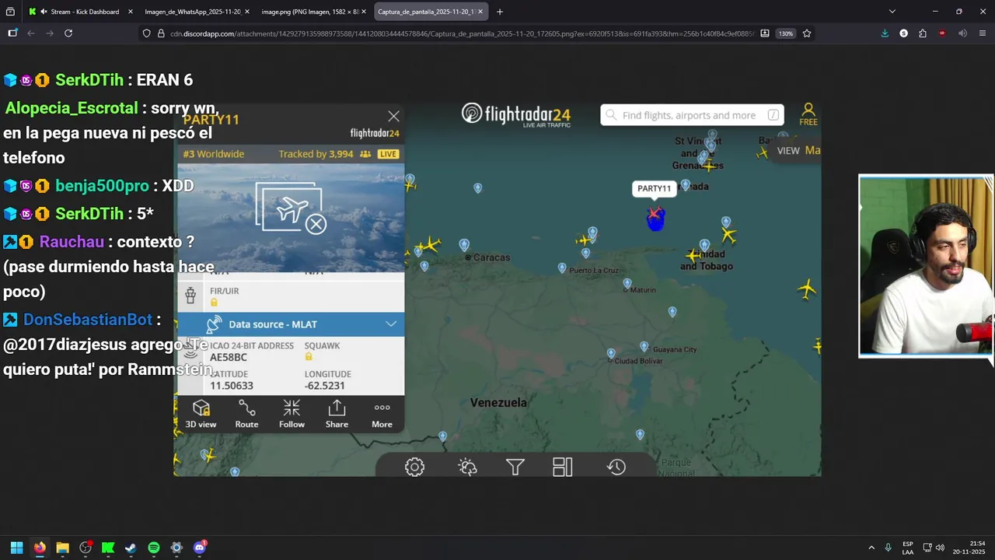Open the More options menu
Screen dimensions: 995x560
pos(382,415)
